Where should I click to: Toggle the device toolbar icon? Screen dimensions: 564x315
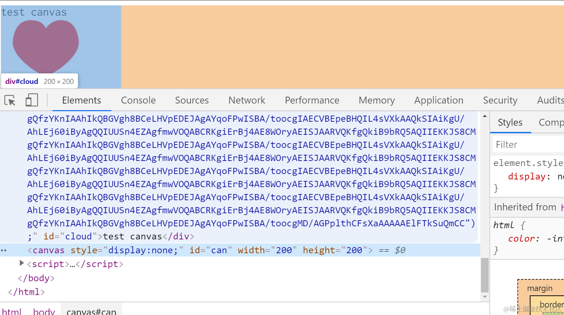coord(32,100)
